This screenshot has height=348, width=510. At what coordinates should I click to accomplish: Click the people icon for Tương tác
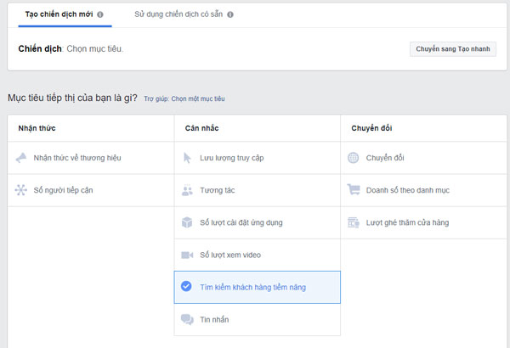[187, 190]
